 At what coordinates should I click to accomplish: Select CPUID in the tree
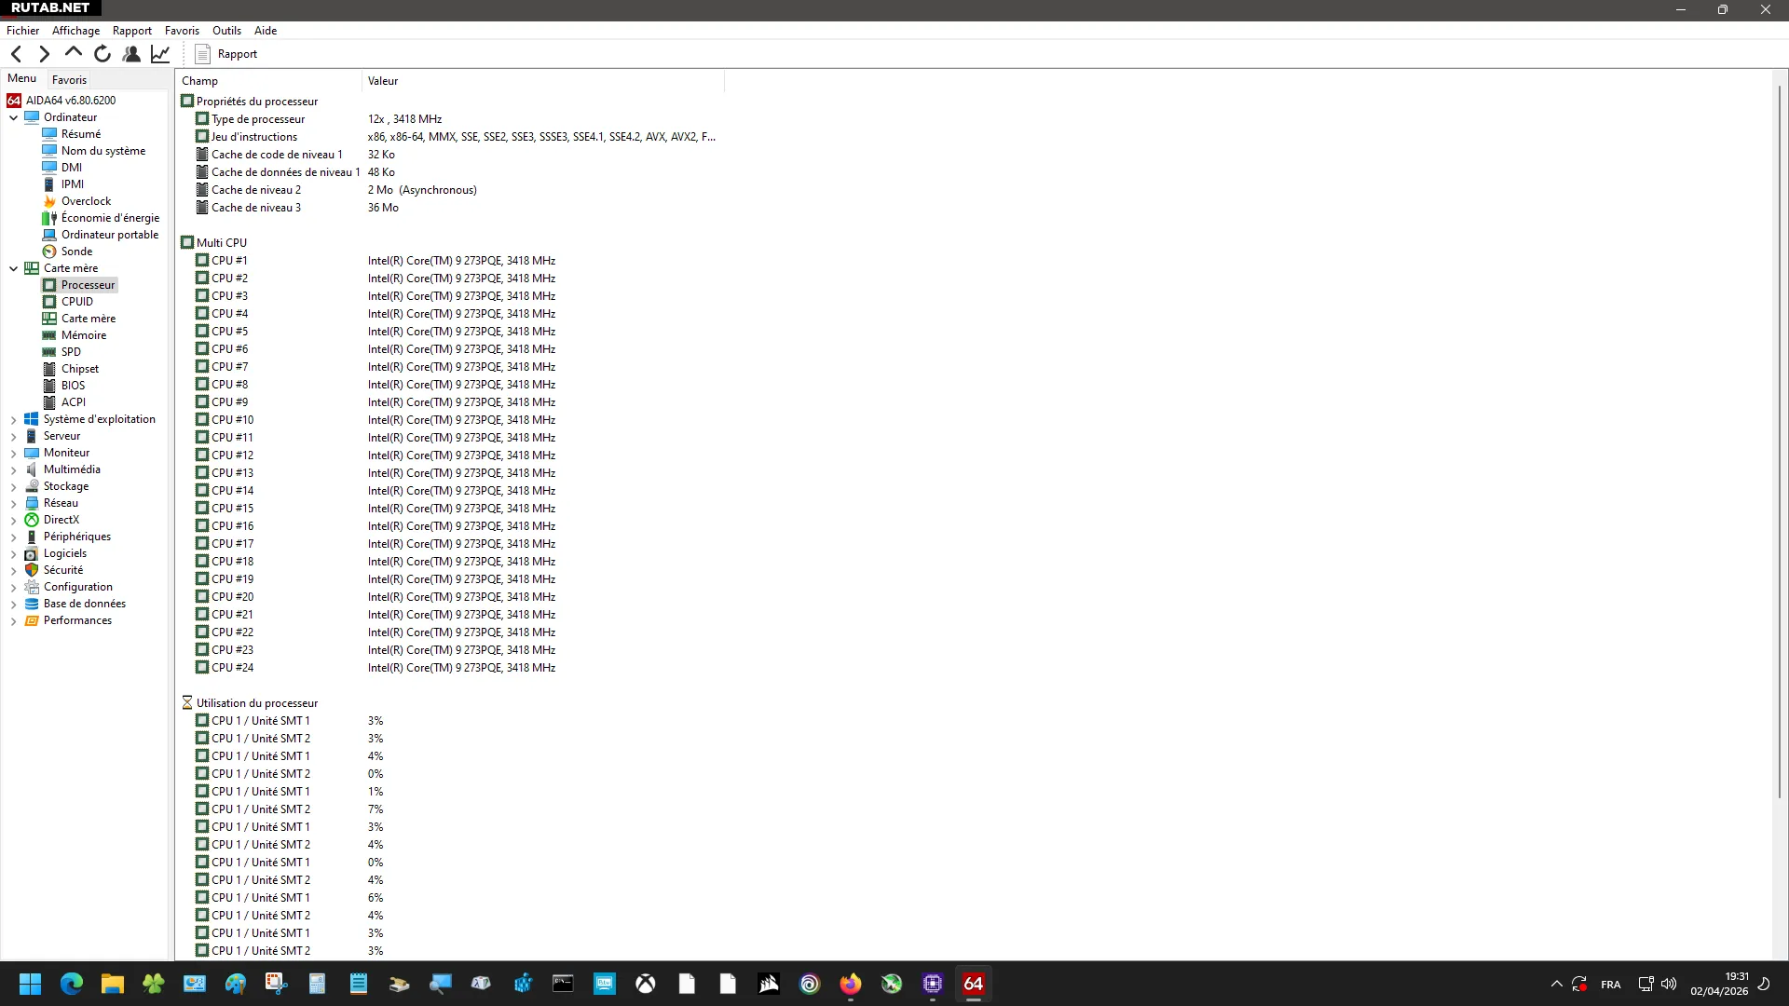[76, 302]
